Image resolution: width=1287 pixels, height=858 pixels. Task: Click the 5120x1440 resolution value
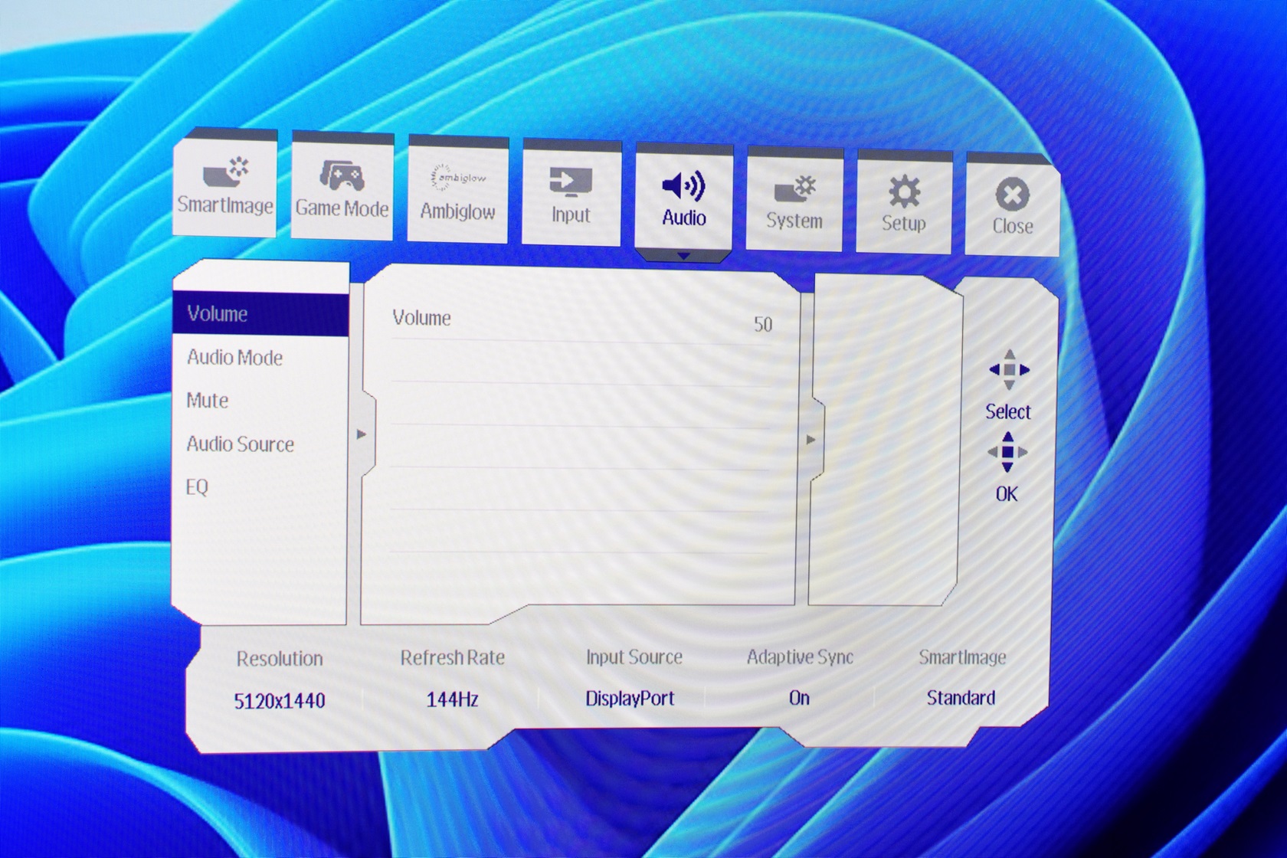[280, 701]
